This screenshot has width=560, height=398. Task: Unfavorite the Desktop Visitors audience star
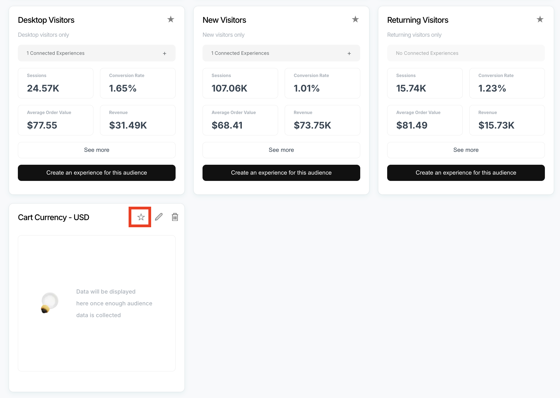click(x=171, y=19)
